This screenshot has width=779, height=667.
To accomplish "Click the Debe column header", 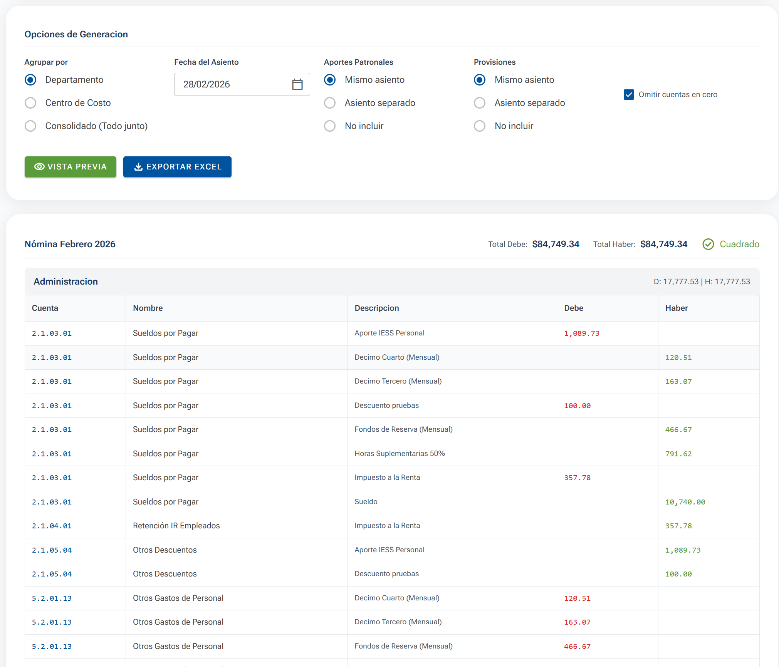I will coord(574,308).
